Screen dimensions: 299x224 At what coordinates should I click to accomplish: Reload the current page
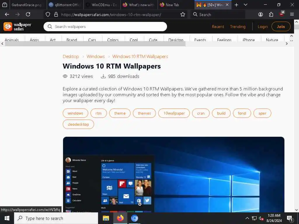[x=28, y=14]
